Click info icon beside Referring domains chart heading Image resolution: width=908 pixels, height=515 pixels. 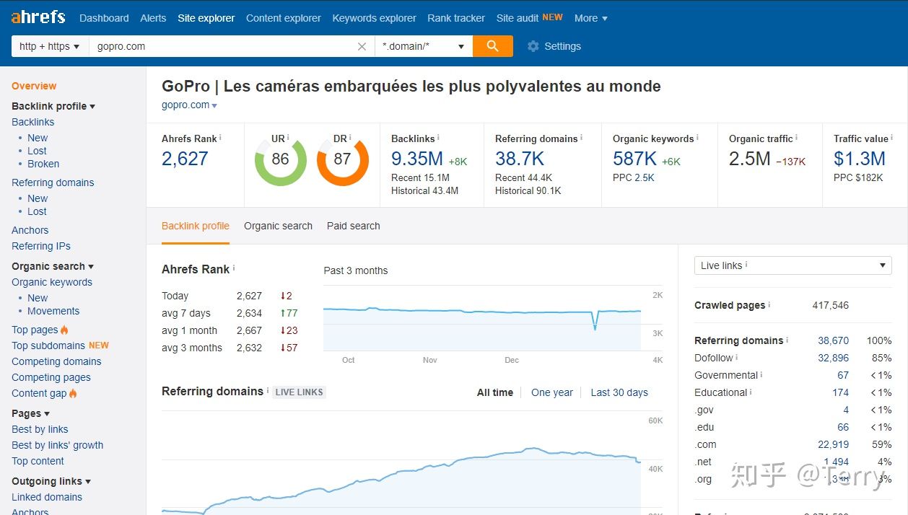[268, 391]
